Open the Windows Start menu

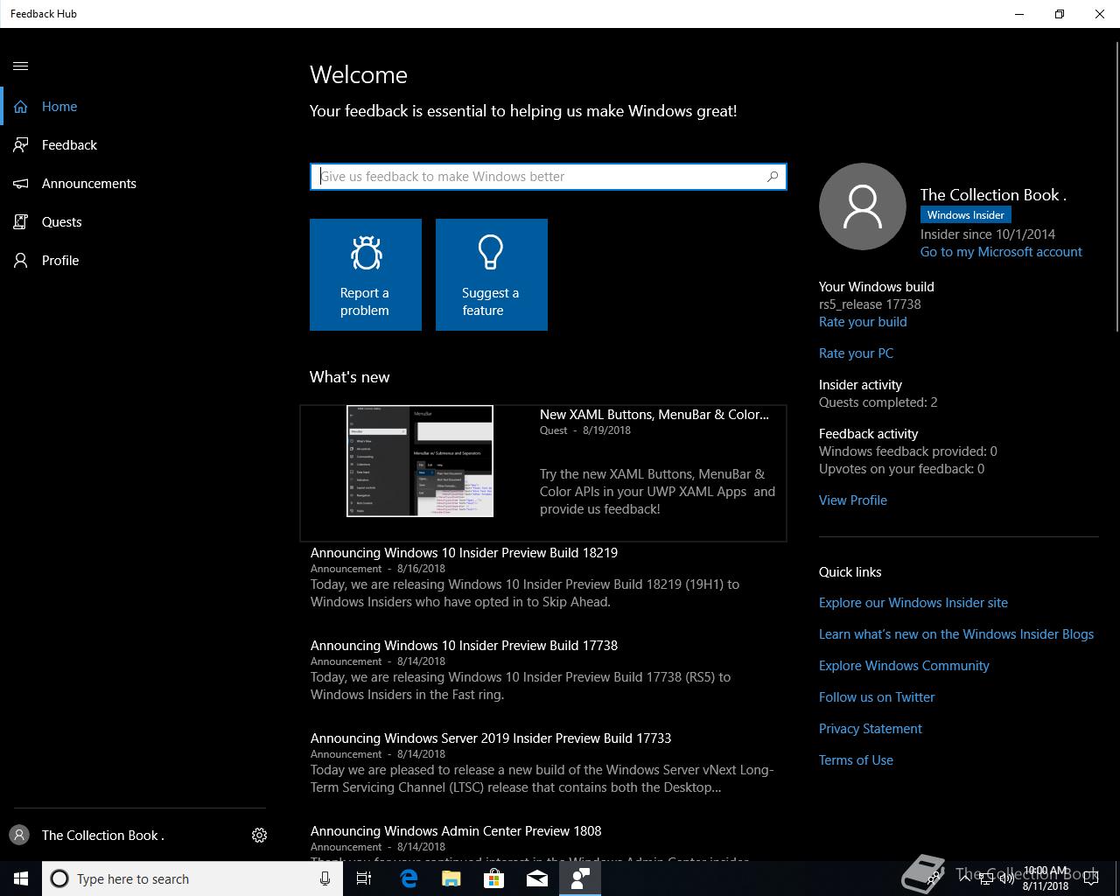point(21,878)
